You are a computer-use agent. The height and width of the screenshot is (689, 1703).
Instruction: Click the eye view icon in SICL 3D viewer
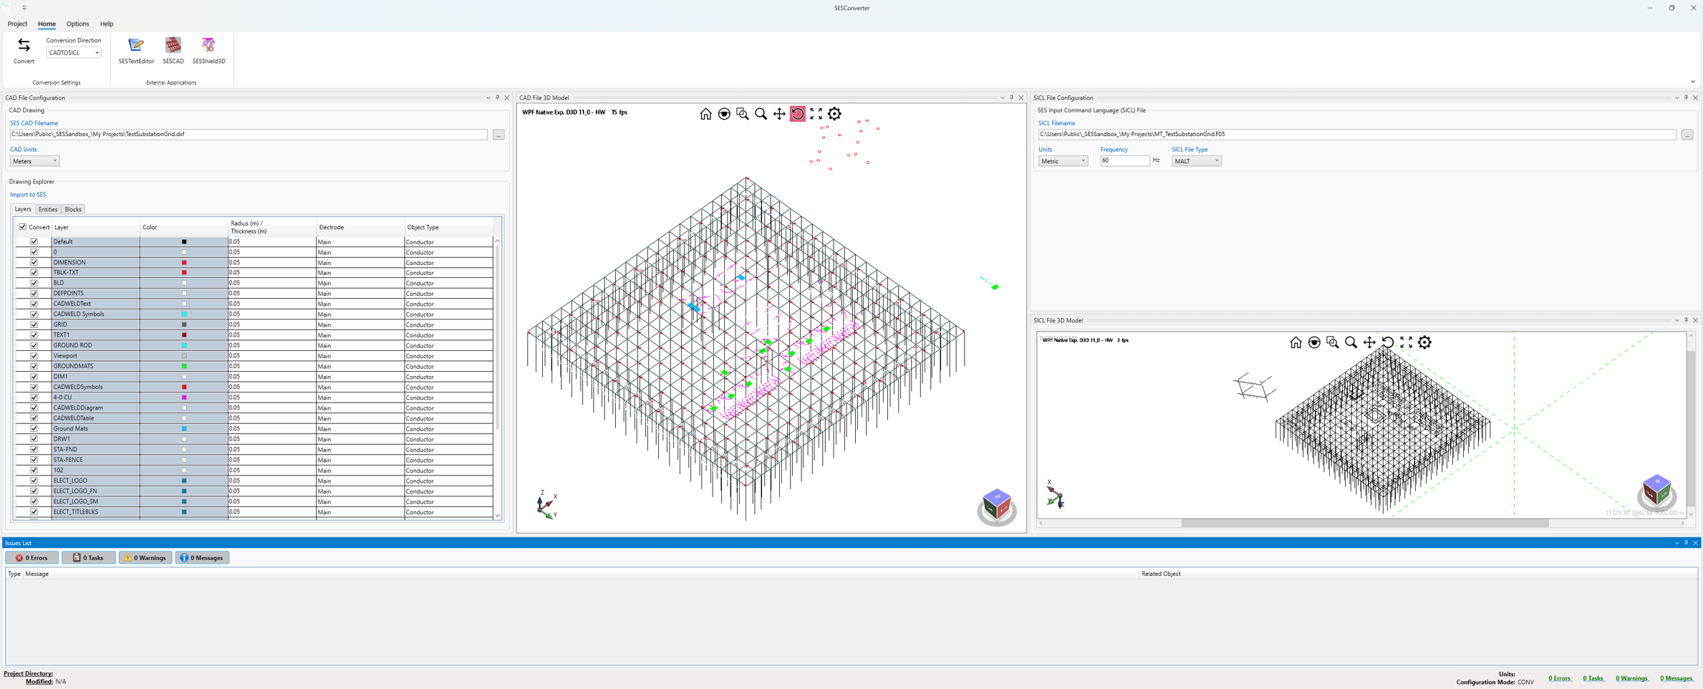pos(1314,342)
